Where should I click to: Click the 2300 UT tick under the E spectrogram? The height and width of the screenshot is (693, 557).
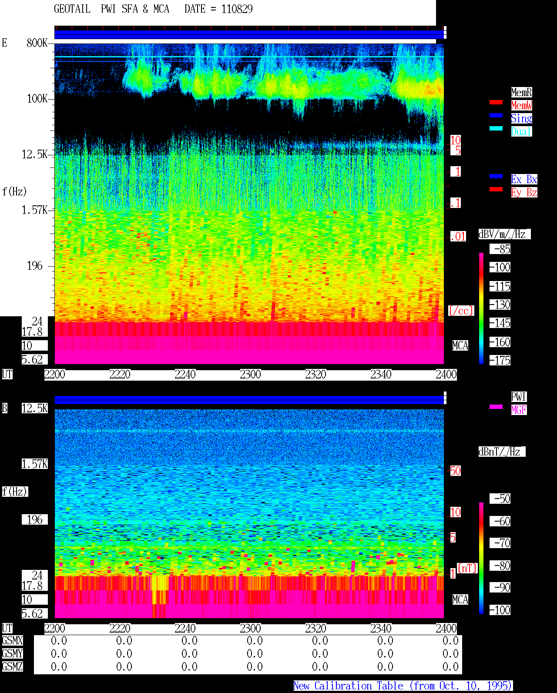250,375
